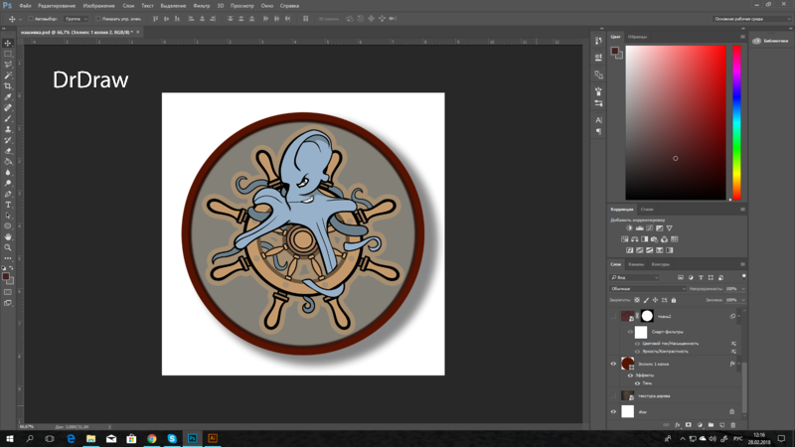Screen dimensions: 795x447
Task: Open the fill value dropdown arrow
Action: 743,300
